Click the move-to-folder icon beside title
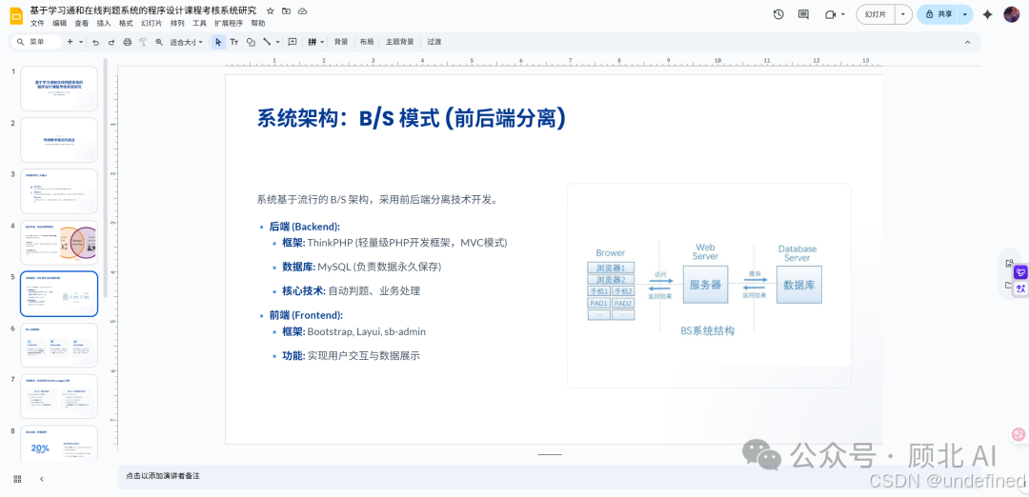 (286, 11)
